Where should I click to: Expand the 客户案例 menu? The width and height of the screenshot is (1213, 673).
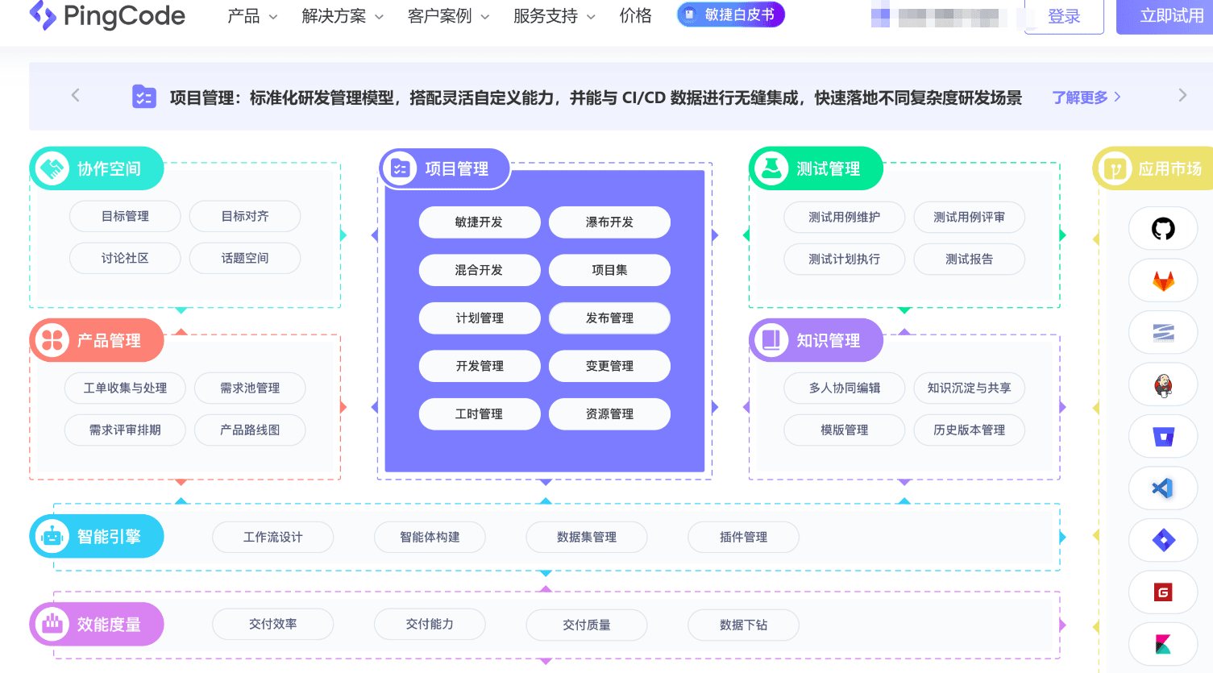(x=448, y=16)
